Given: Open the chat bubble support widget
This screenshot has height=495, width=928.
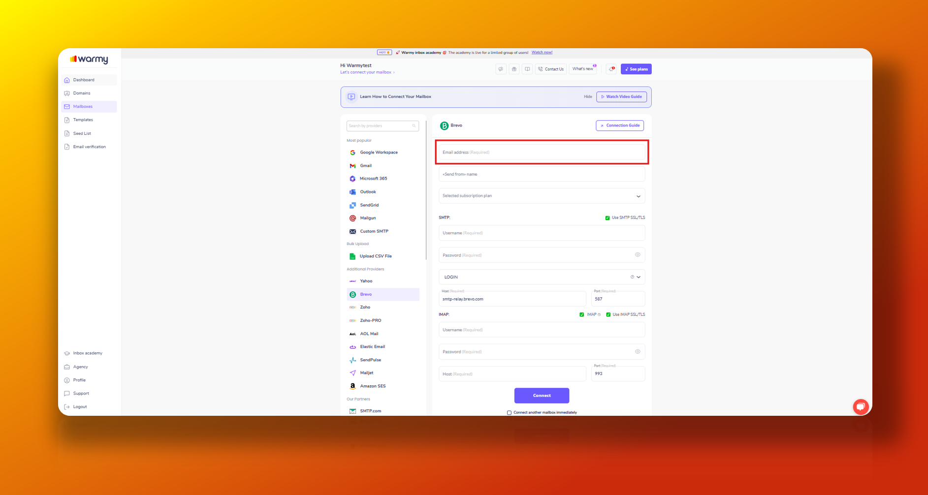Looking at the screenshot, I should point(861,406).
